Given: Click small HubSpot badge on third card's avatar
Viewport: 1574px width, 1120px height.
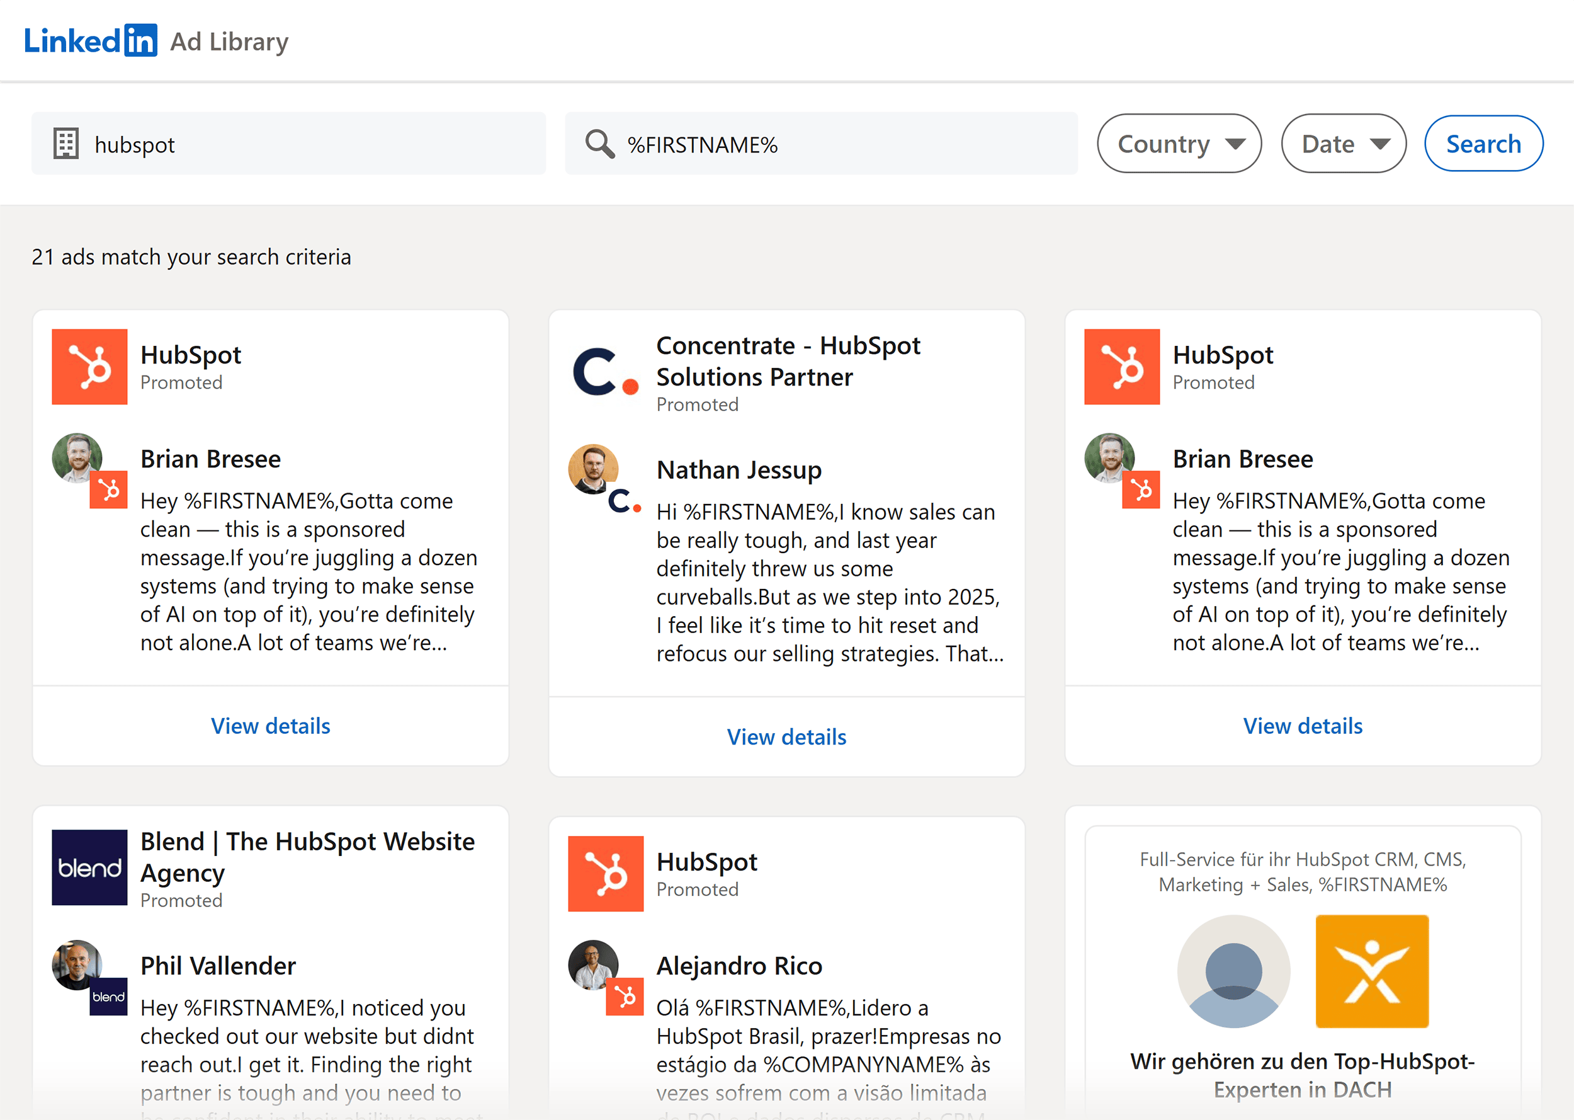Looking at the screenshot, I should coord(1141,489).
